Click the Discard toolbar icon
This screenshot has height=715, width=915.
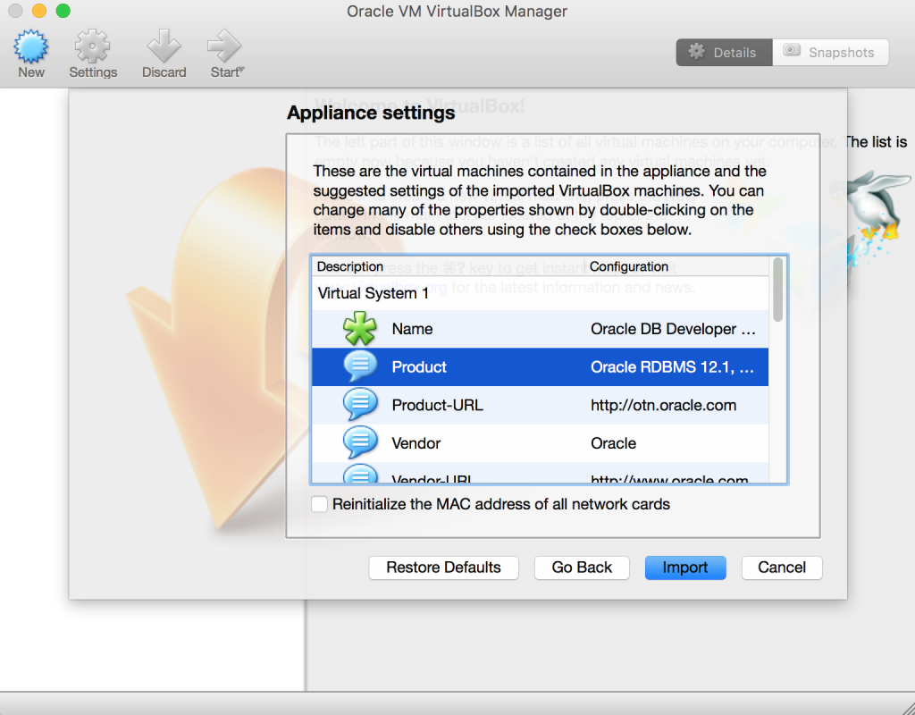[x=164, y=46]
